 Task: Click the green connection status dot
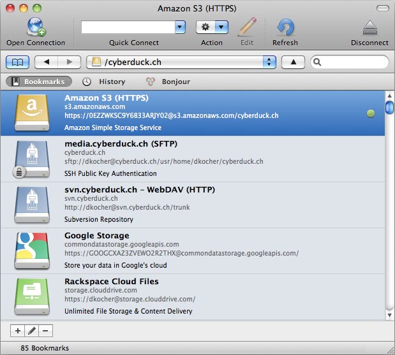371,113
